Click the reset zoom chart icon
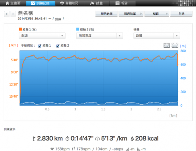This screenshot has height=151, width=196. (175, 45)
